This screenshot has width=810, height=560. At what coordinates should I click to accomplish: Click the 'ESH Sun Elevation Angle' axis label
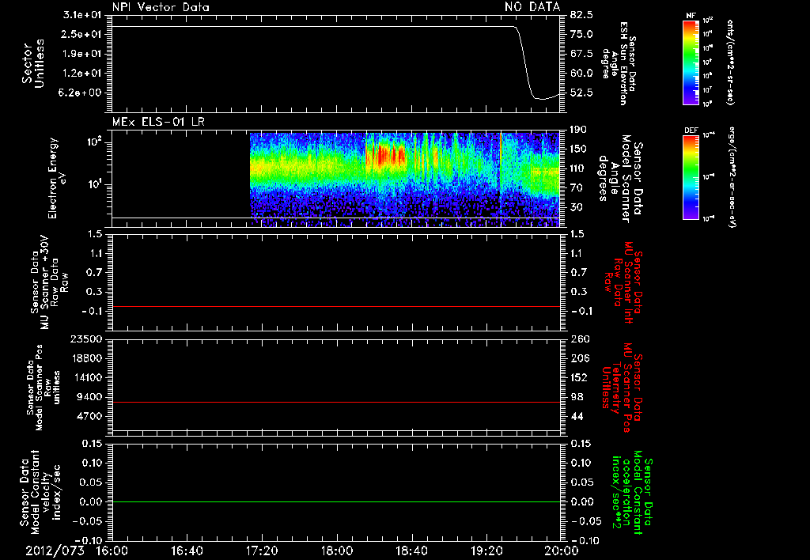619,63
